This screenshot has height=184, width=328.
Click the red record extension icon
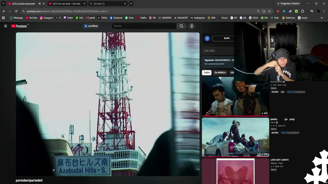pos(278,11)
